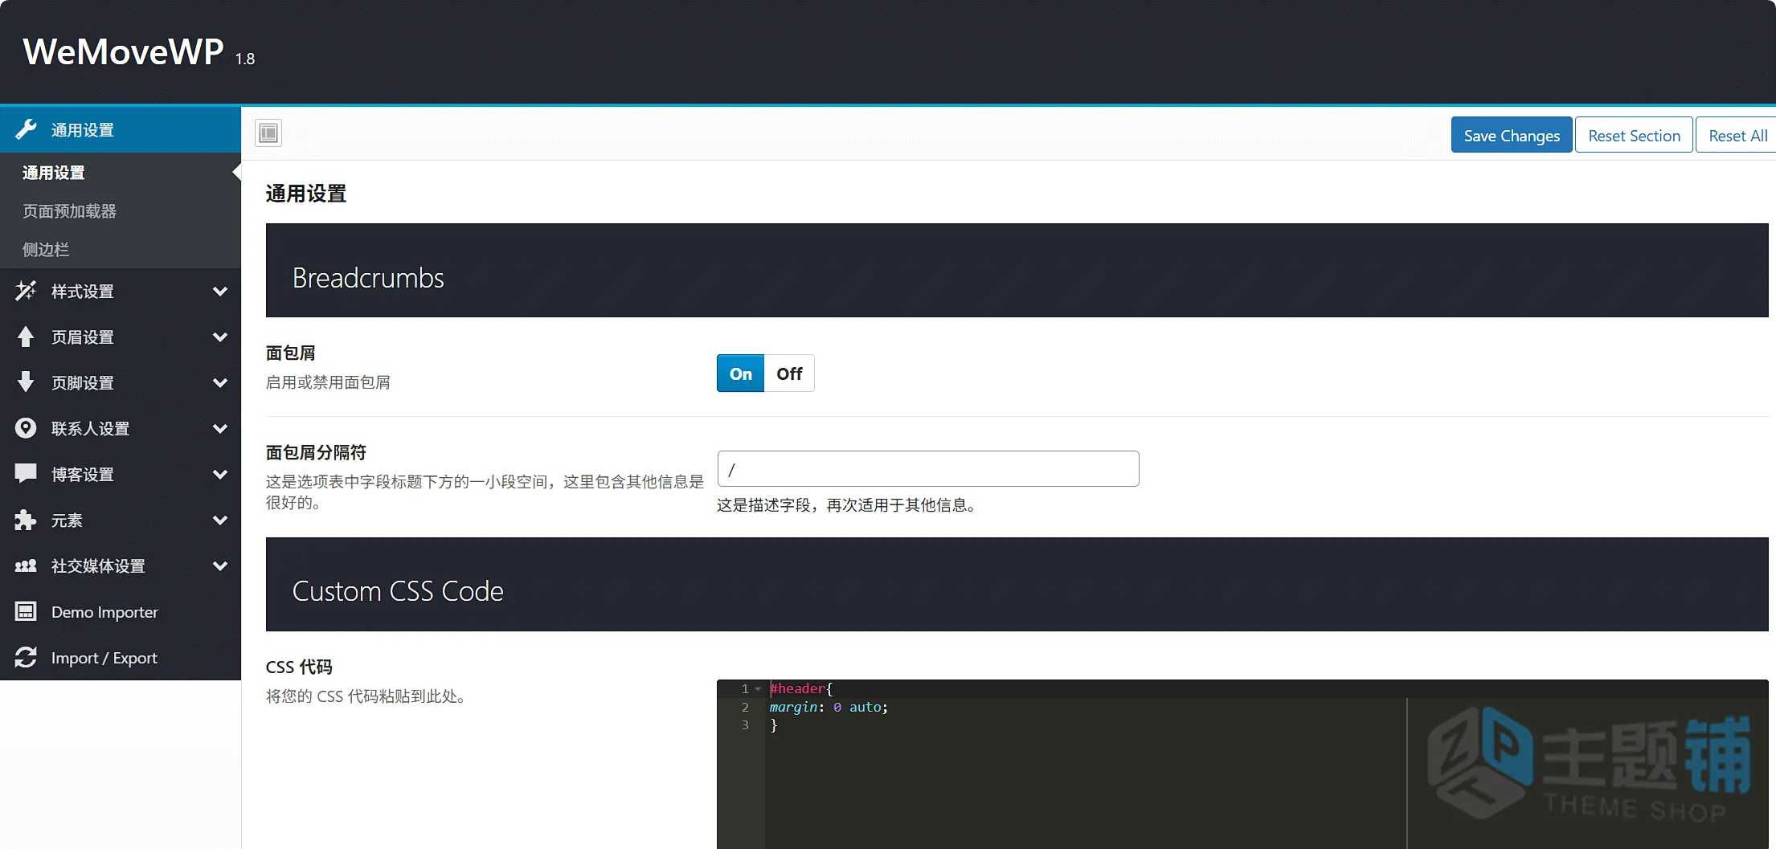The image size is (1776, 849).
Task: Expand the 社交媒体设置 chevron
Action: coord(220,565)
